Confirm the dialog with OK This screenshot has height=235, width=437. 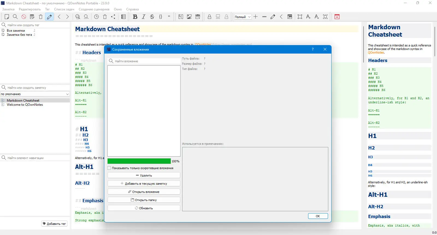(x=318, y=216)
